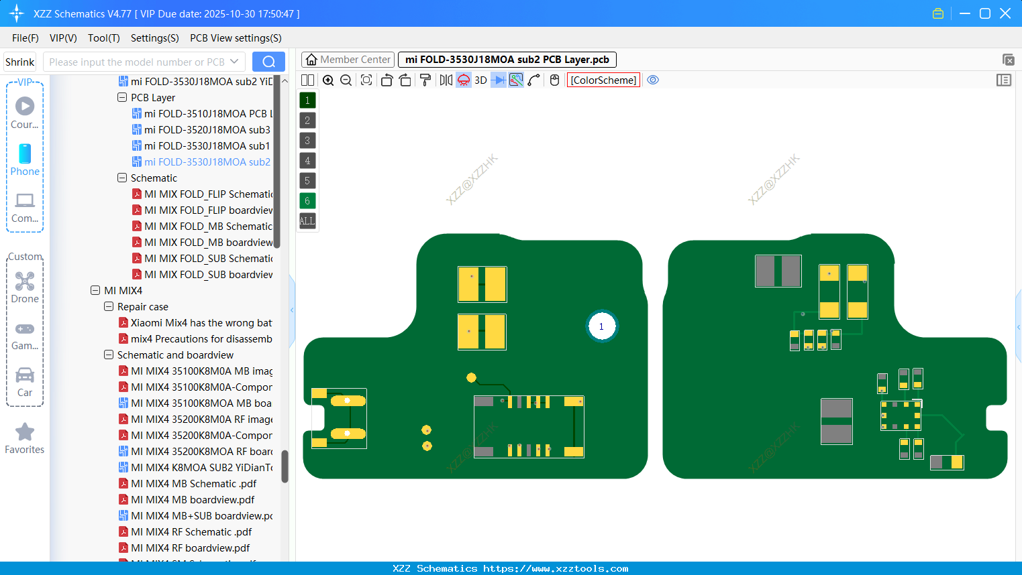Select the Zoom In tool
The image size is (1022, 575).
tap(328, 80)
